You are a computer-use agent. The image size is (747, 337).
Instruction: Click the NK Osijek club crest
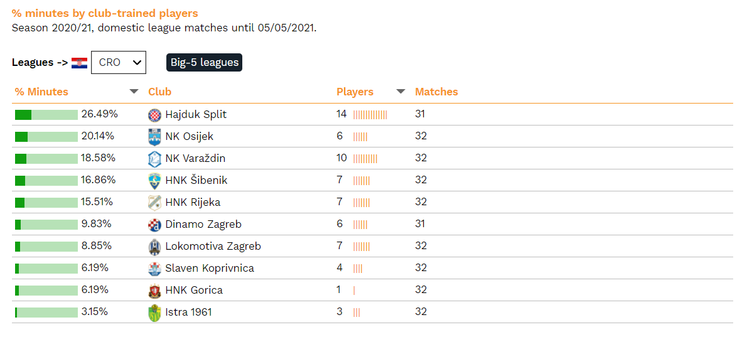click(154, 137)
